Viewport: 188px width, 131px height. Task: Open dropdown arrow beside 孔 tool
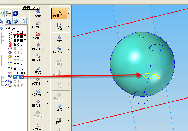click(69, 84)
